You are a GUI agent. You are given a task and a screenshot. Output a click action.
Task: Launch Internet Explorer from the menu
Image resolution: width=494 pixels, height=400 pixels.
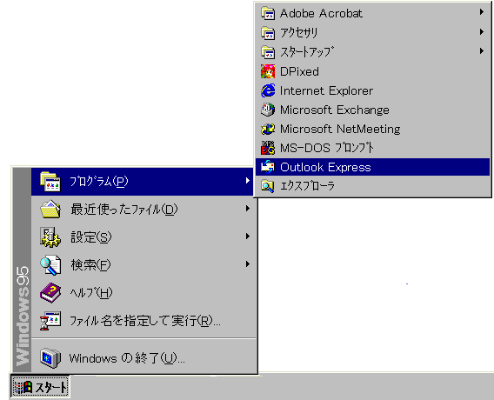372,90
